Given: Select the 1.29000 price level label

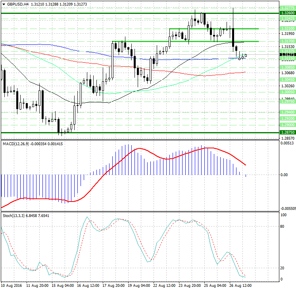Looking at the screenshot, I should (x=286, y=125).
